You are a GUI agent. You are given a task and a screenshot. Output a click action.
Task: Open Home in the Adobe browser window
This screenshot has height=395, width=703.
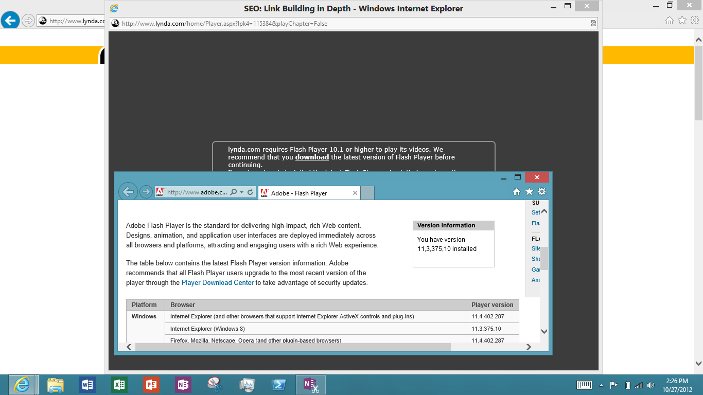pyautogui.click(x=517, y=192)
